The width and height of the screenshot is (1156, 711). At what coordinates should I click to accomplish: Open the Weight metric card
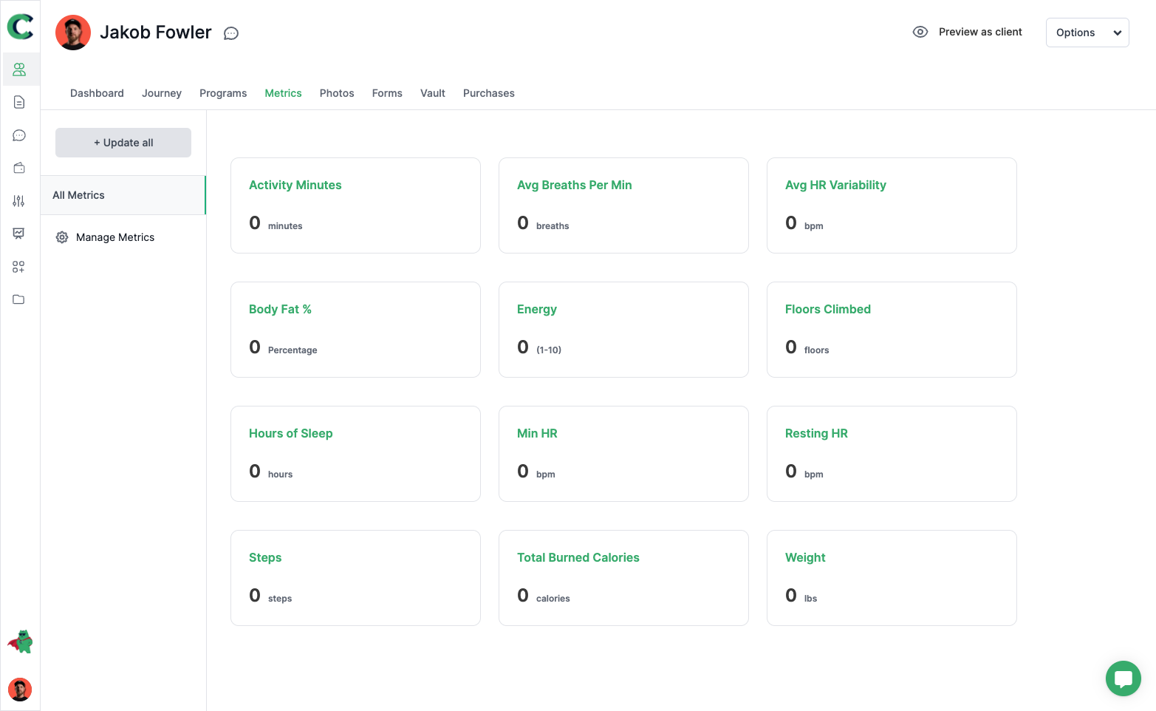click(892, 578)
